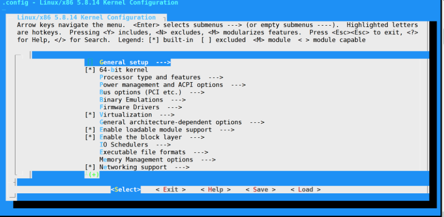
Task: Toggle the Networking support checkbox
Action: tap(90, 167)
